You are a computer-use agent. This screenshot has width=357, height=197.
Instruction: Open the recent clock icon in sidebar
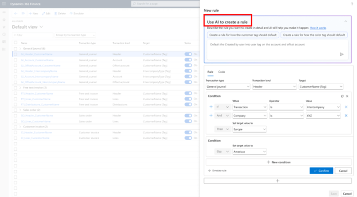(x=4, y=35)
